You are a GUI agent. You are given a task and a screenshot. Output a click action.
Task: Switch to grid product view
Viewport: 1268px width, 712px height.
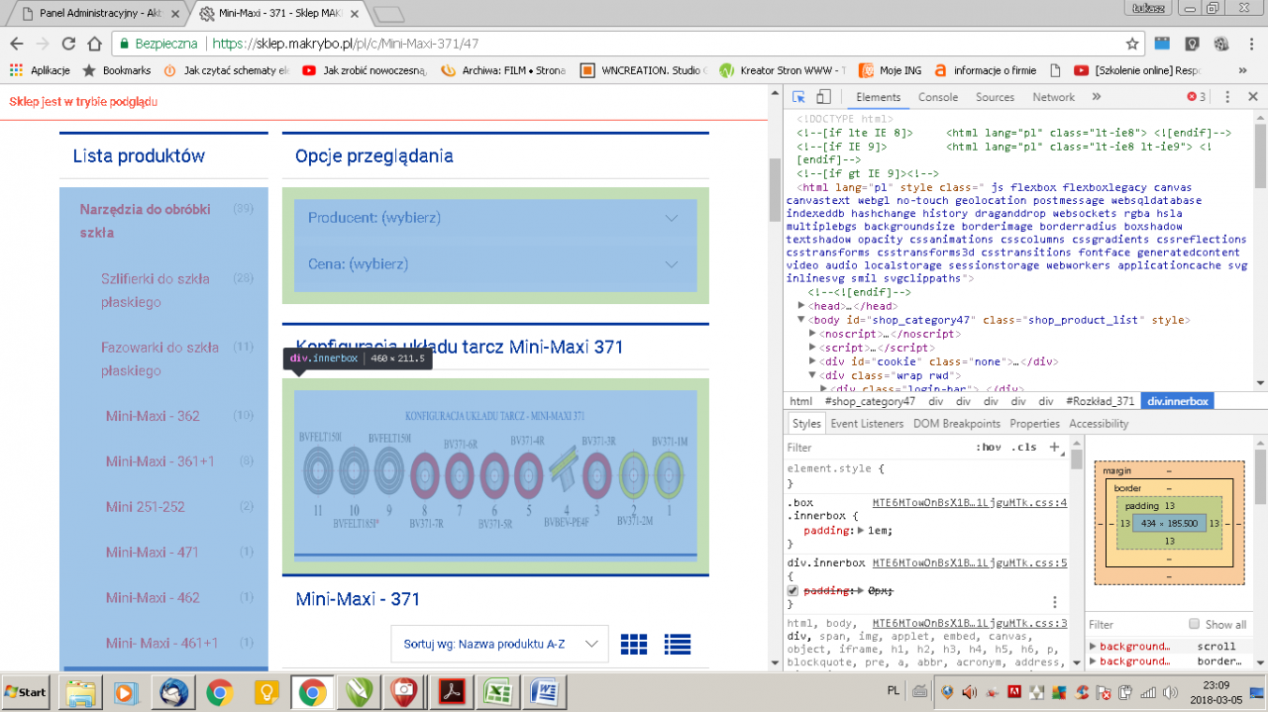(634, 644)
